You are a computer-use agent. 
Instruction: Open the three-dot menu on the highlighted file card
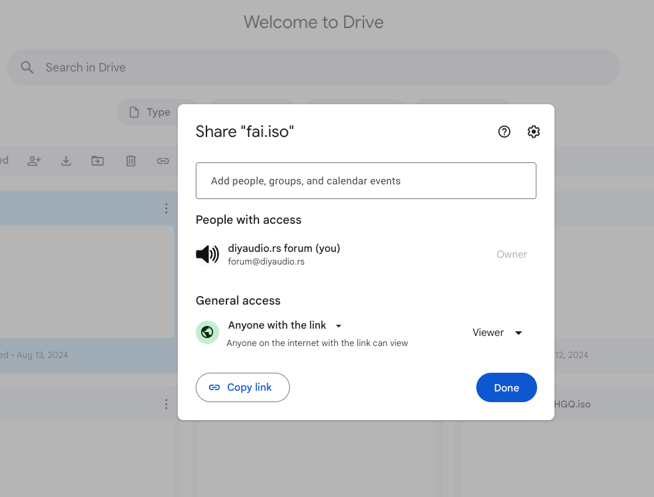tap(166, 208)
